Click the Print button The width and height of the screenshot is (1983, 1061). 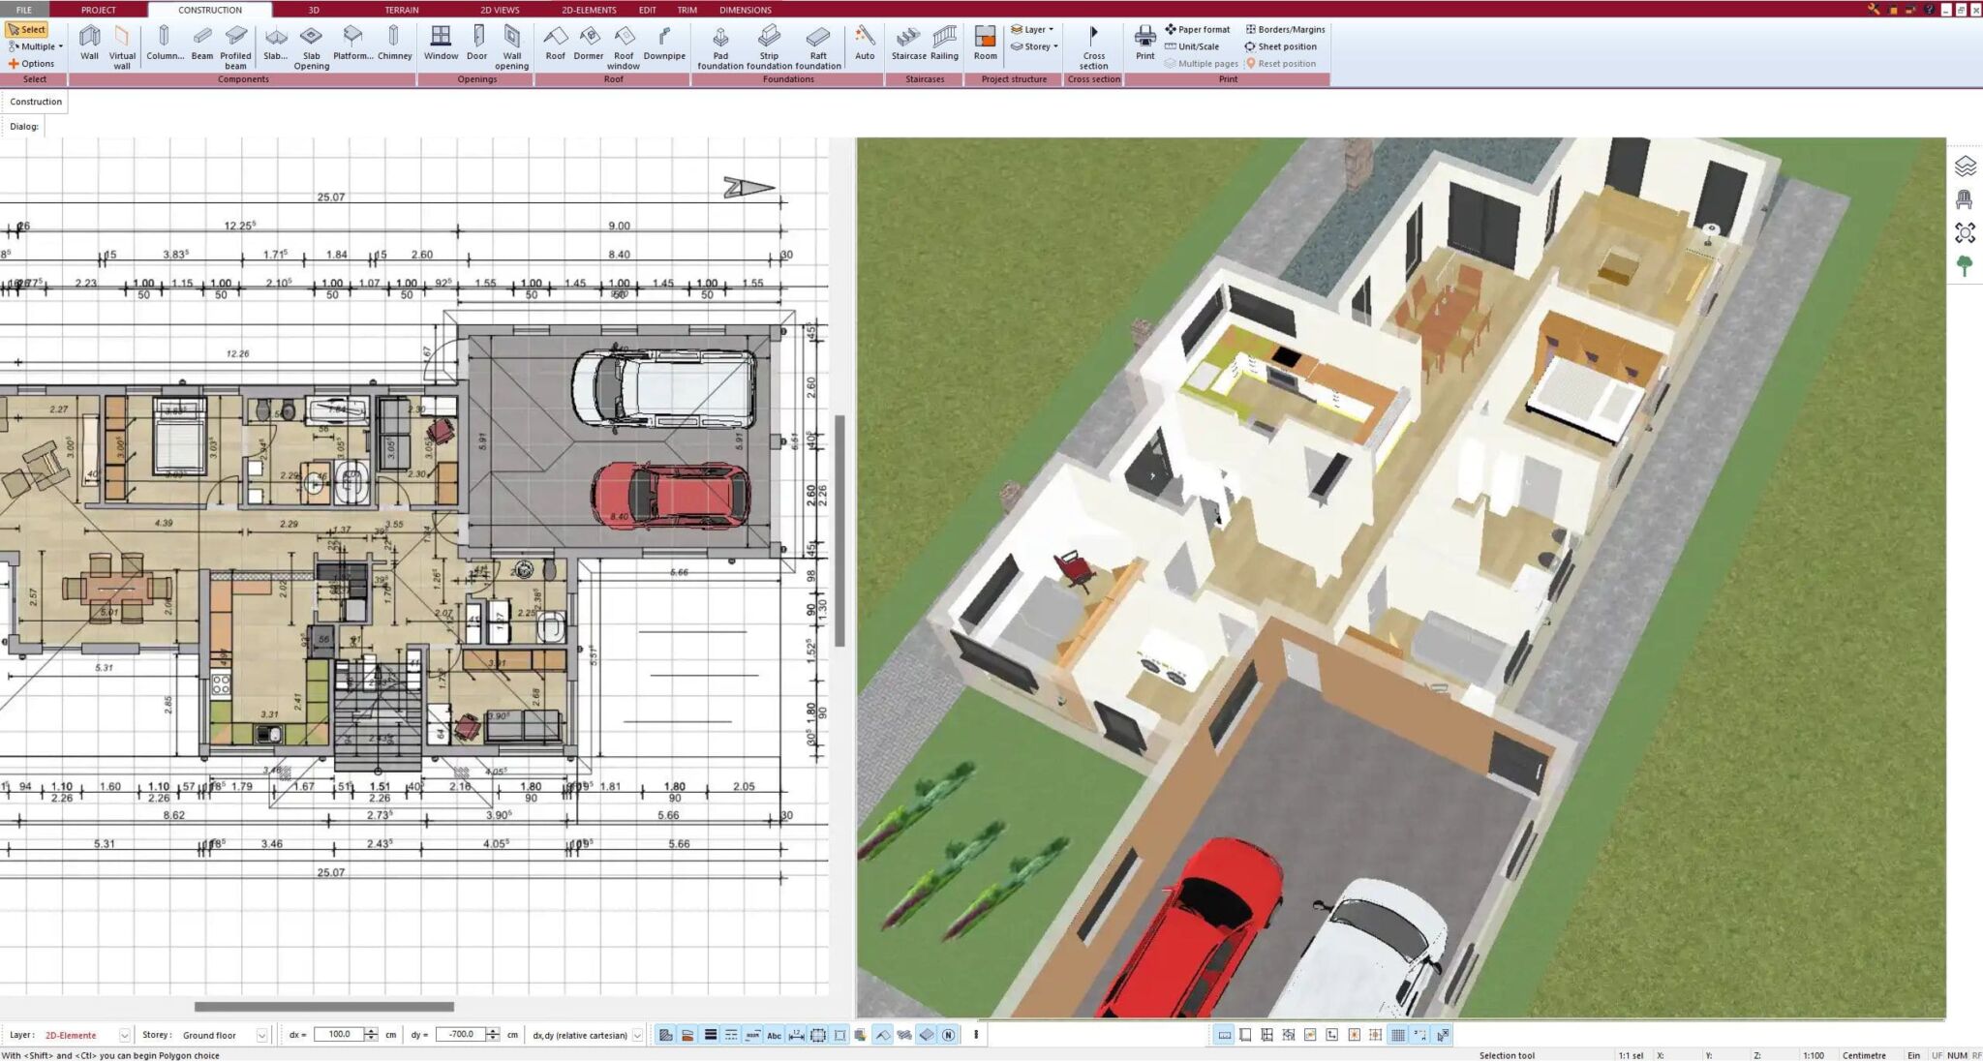1144,41
